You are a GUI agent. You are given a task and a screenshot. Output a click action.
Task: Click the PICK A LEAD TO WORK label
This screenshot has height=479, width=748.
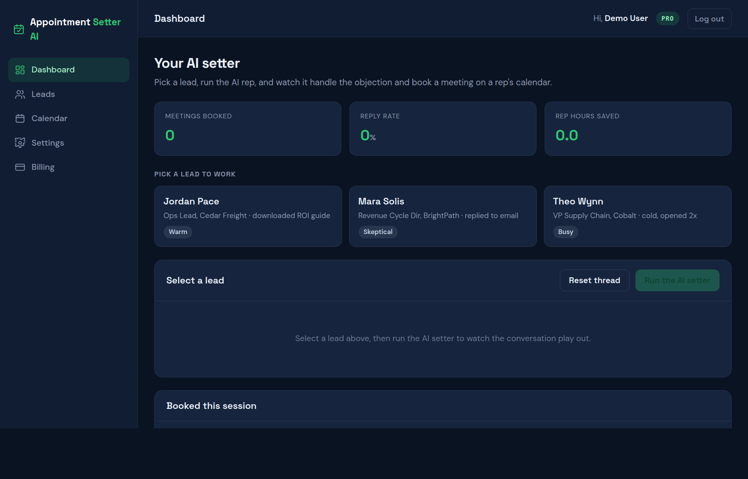tap(195, 174)
